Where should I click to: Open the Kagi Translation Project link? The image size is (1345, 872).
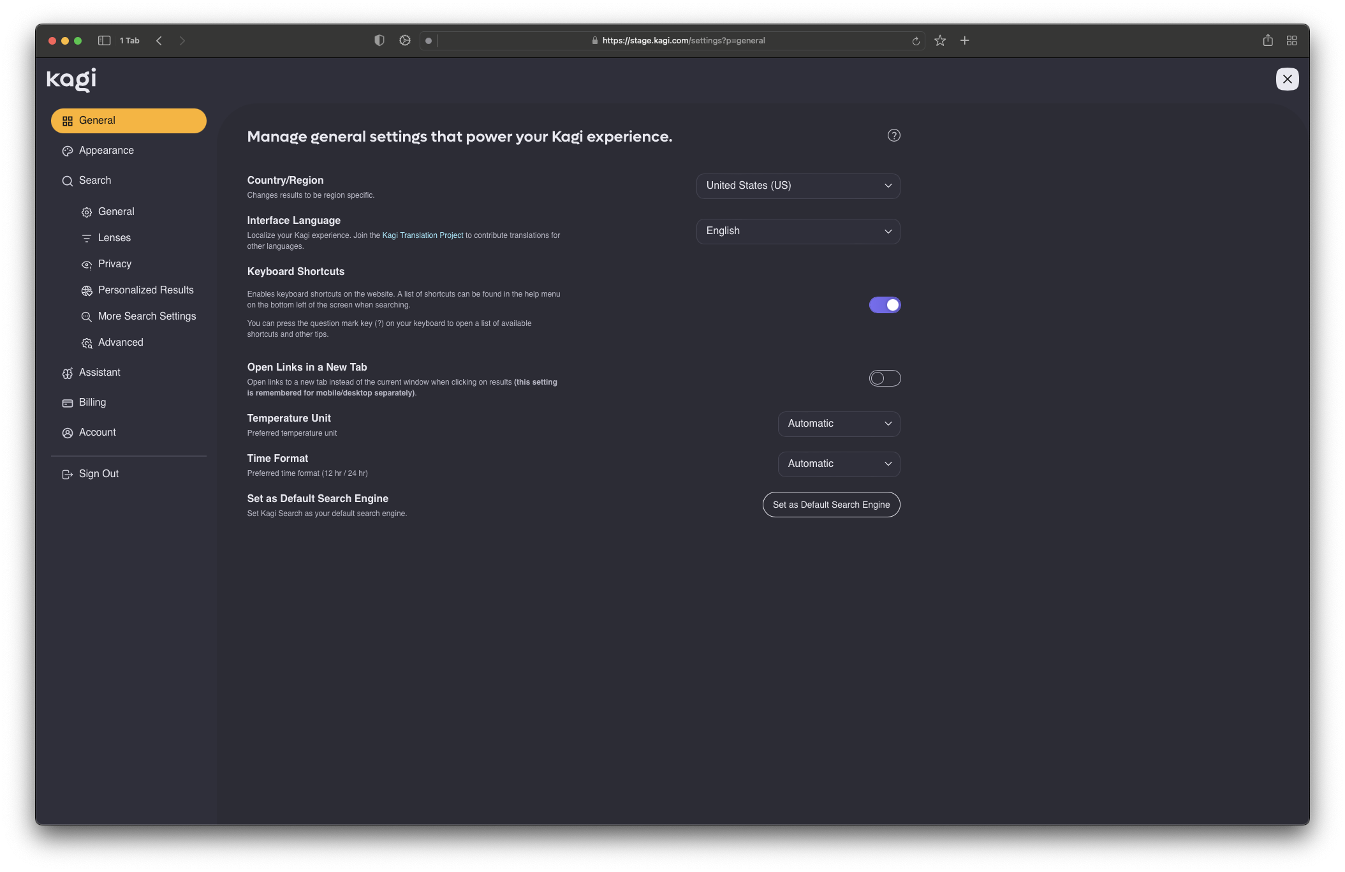(x=422, y=235)
